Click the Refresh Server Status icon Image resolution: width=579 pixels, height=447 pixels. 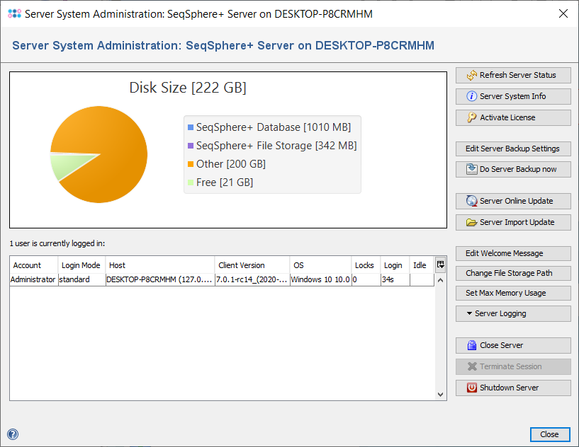tap(472, 75)
